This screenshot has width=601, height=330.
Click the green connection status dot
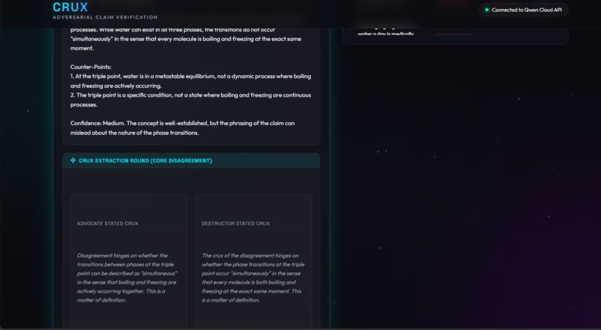tap(487, 10)
